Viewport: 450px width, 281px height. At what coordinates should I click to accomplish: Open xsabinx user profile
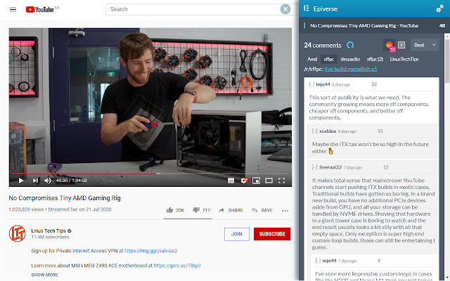pyautogui.click(x=328, y=131)
